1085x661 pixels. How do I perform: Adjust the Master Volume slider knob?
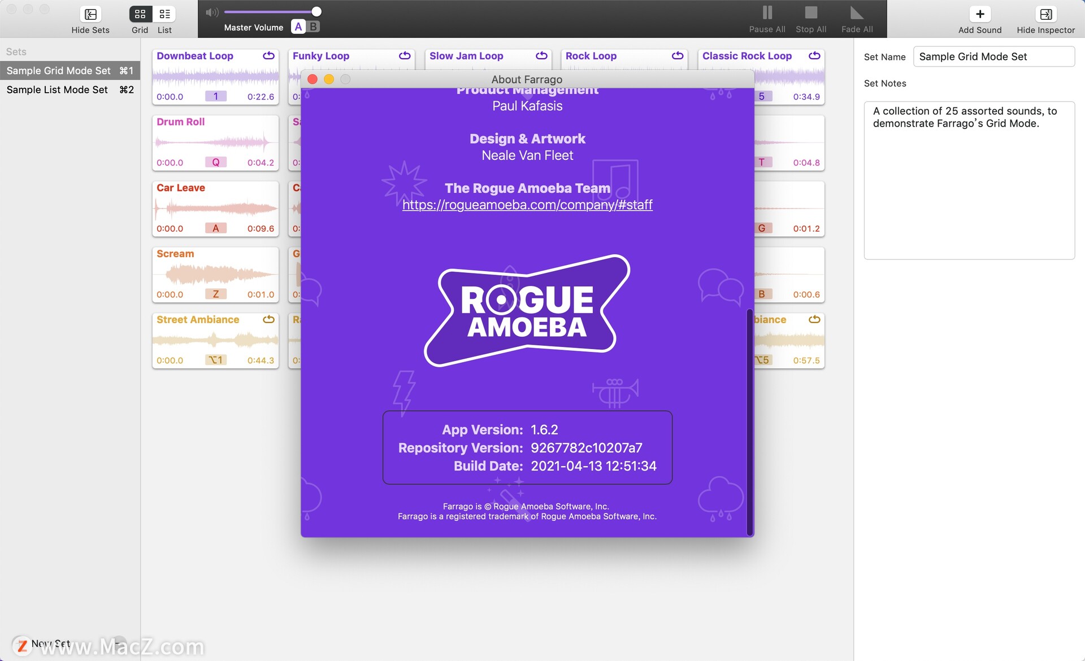[316, 11]
